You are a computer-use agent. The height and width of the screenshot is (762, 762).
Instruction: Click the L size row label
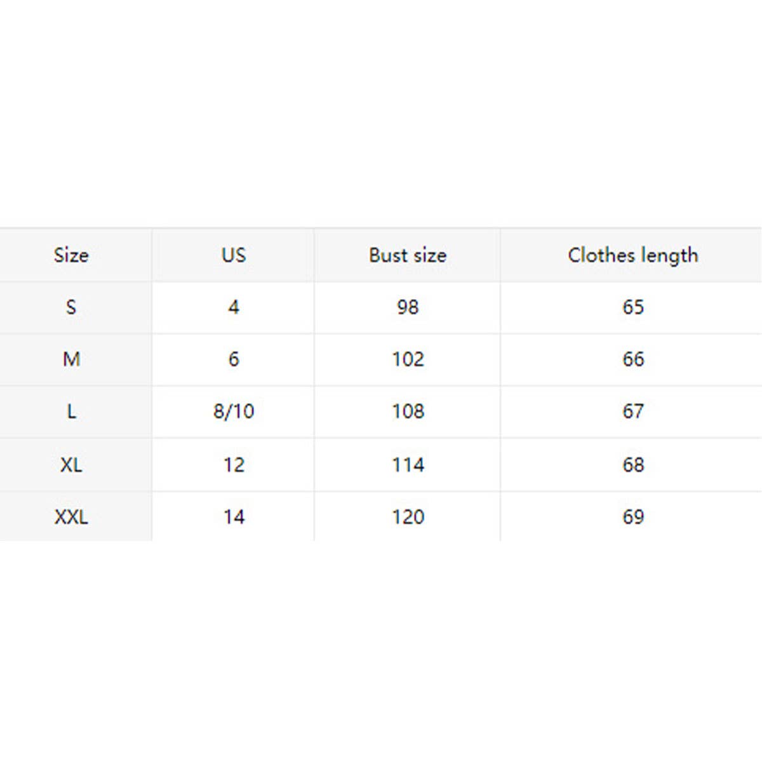pyautogui.click(x=71, y=411)
